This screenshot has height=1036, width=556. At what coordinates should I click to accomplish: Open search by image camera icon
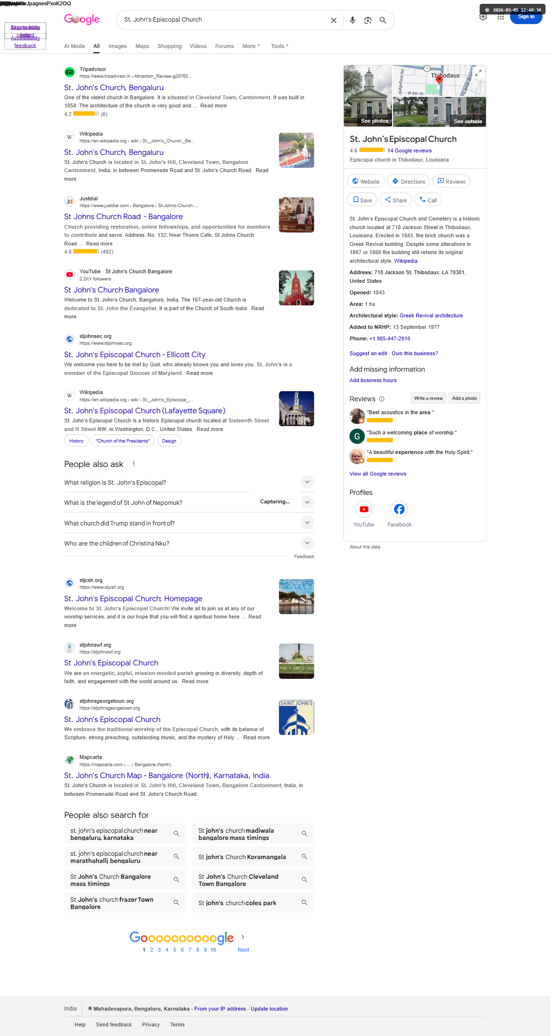tap(368, 20)
